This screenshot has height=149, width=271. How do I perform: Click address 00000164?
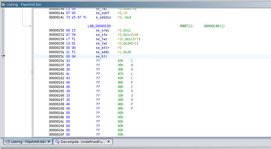pyautogui.click(x=56, y=87)
